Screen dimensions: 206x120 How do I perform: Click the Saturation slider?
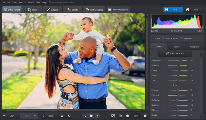click(x=178, y=61)
